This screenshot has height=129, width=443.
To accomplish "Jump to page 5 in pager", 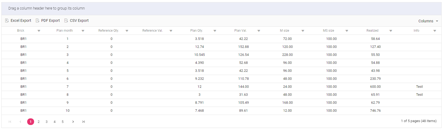I will tap(63, 122).
